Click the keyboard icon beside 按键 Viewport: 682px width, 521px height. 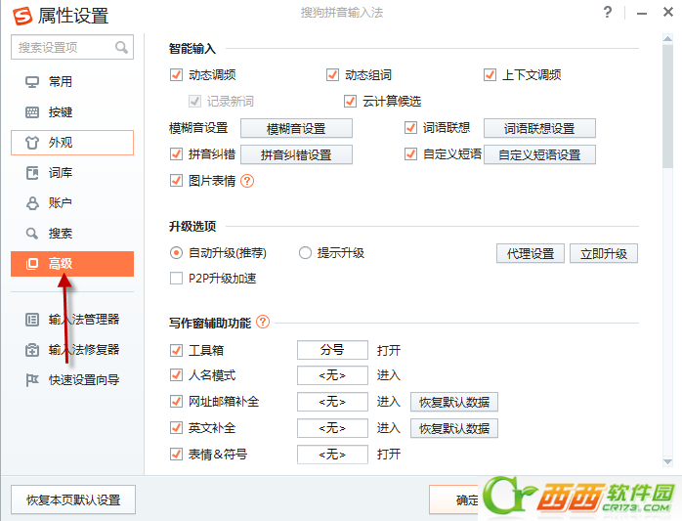tap(31, 112)
